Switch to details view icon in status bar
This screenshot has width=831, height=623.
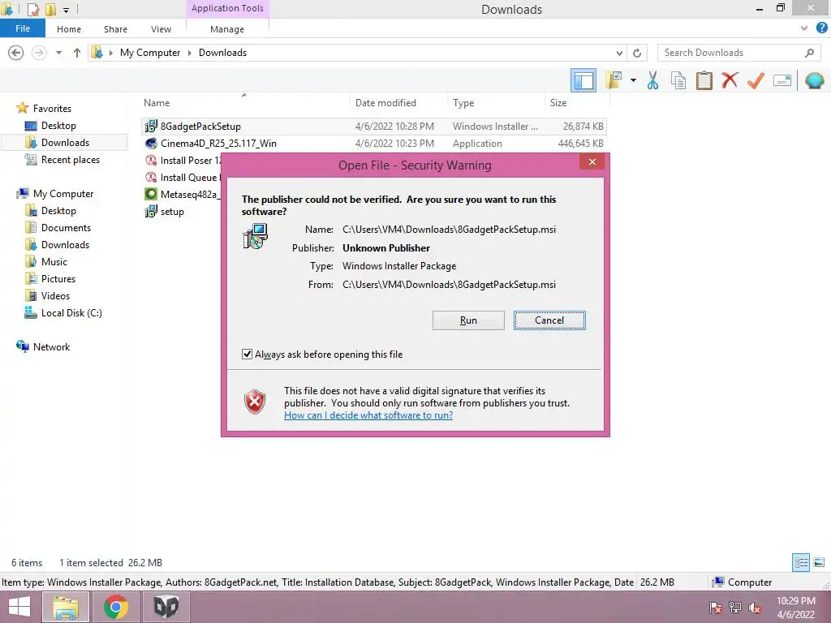pos(801,562)
